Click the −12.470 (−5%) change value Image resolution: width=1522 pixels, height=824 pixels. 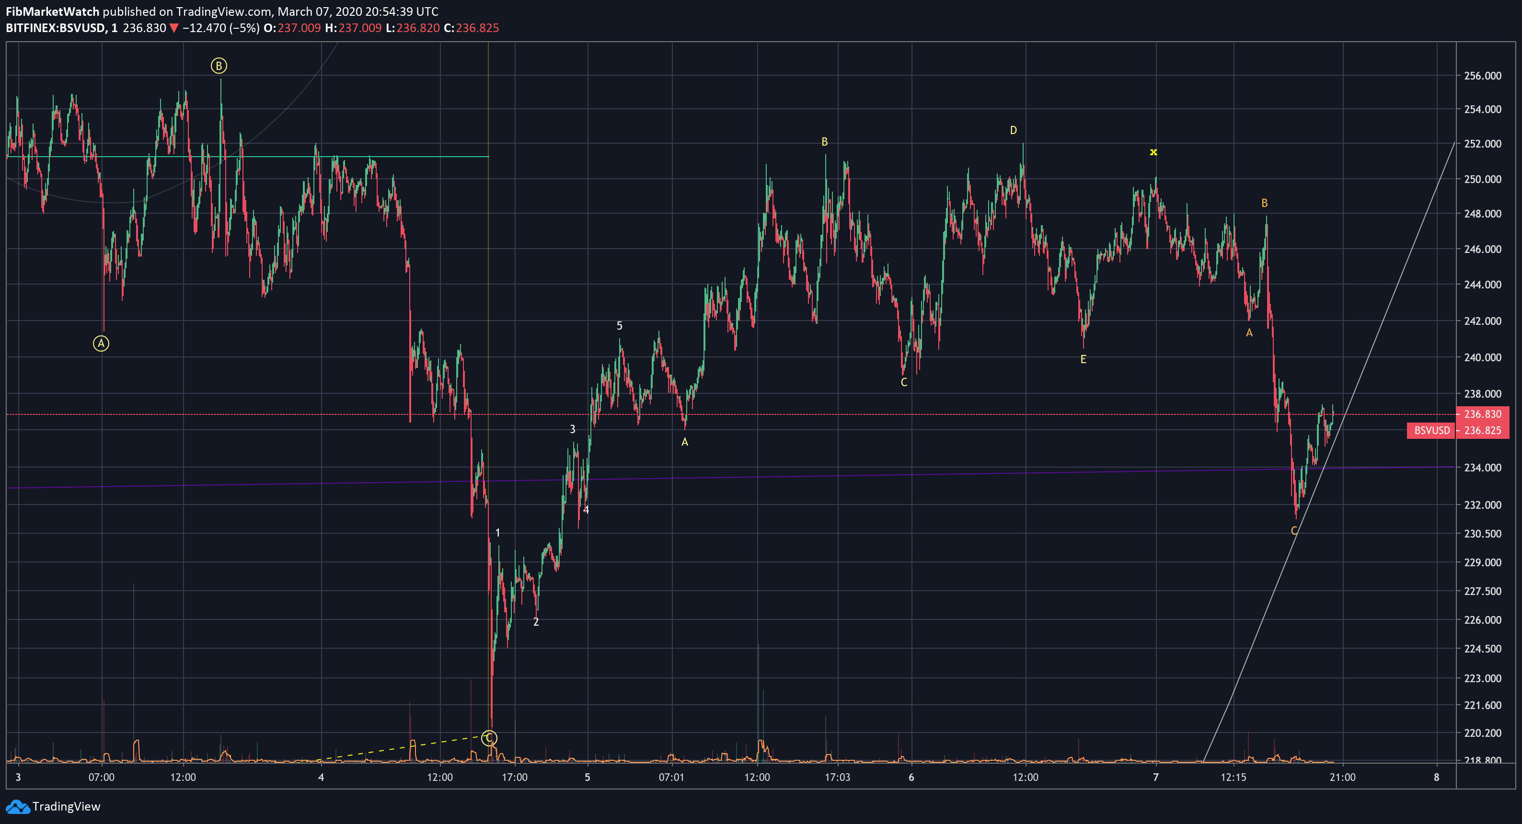click(221, 28)
